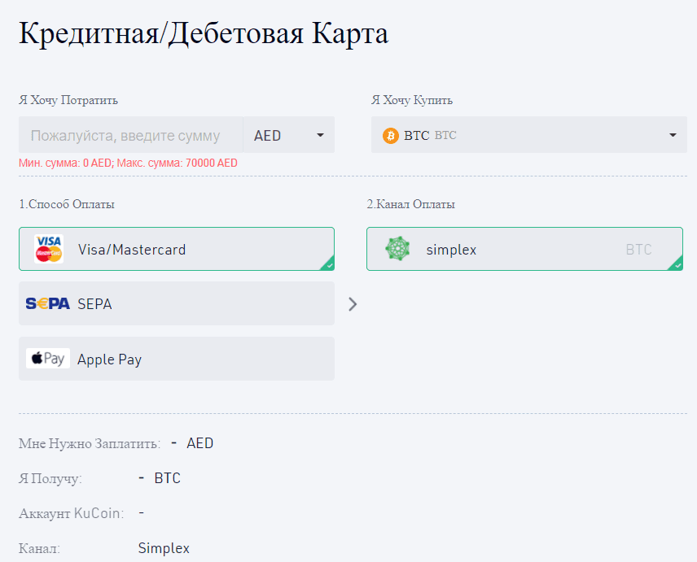
Task: Click the BTC dropdown caret arrow
Action: point(673,135)
